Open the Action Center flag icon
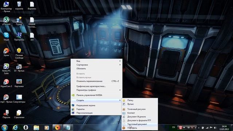This screenshot has width=233, height=131. 211,128
